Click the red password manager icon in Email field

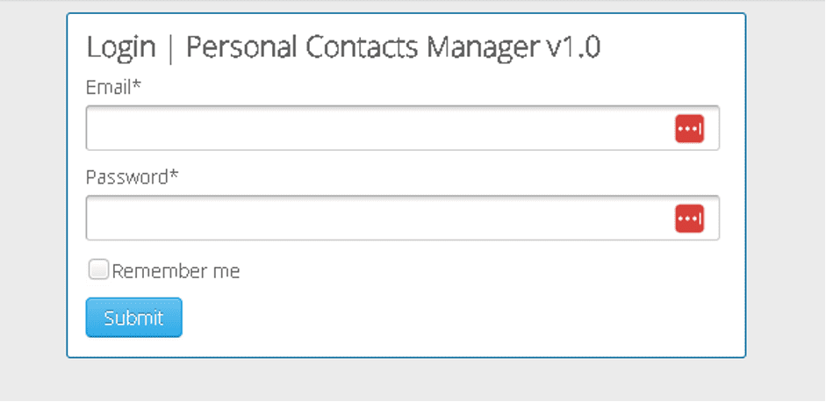click(x=689, y=128)
